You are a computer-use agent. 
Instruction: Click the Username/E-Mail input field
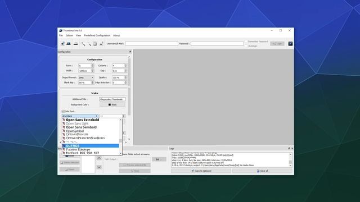click(151, 44)
